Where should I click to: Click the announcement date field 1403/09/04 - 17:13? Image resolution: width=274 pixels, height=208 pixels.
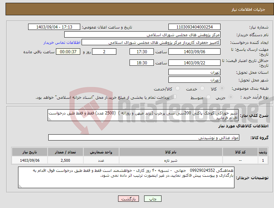pos(54,27)
